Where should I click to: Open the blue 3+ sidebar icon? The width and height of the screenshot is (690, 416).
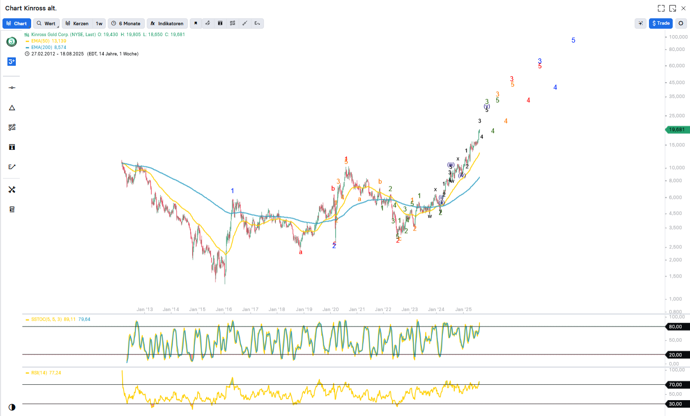(12, 61)
